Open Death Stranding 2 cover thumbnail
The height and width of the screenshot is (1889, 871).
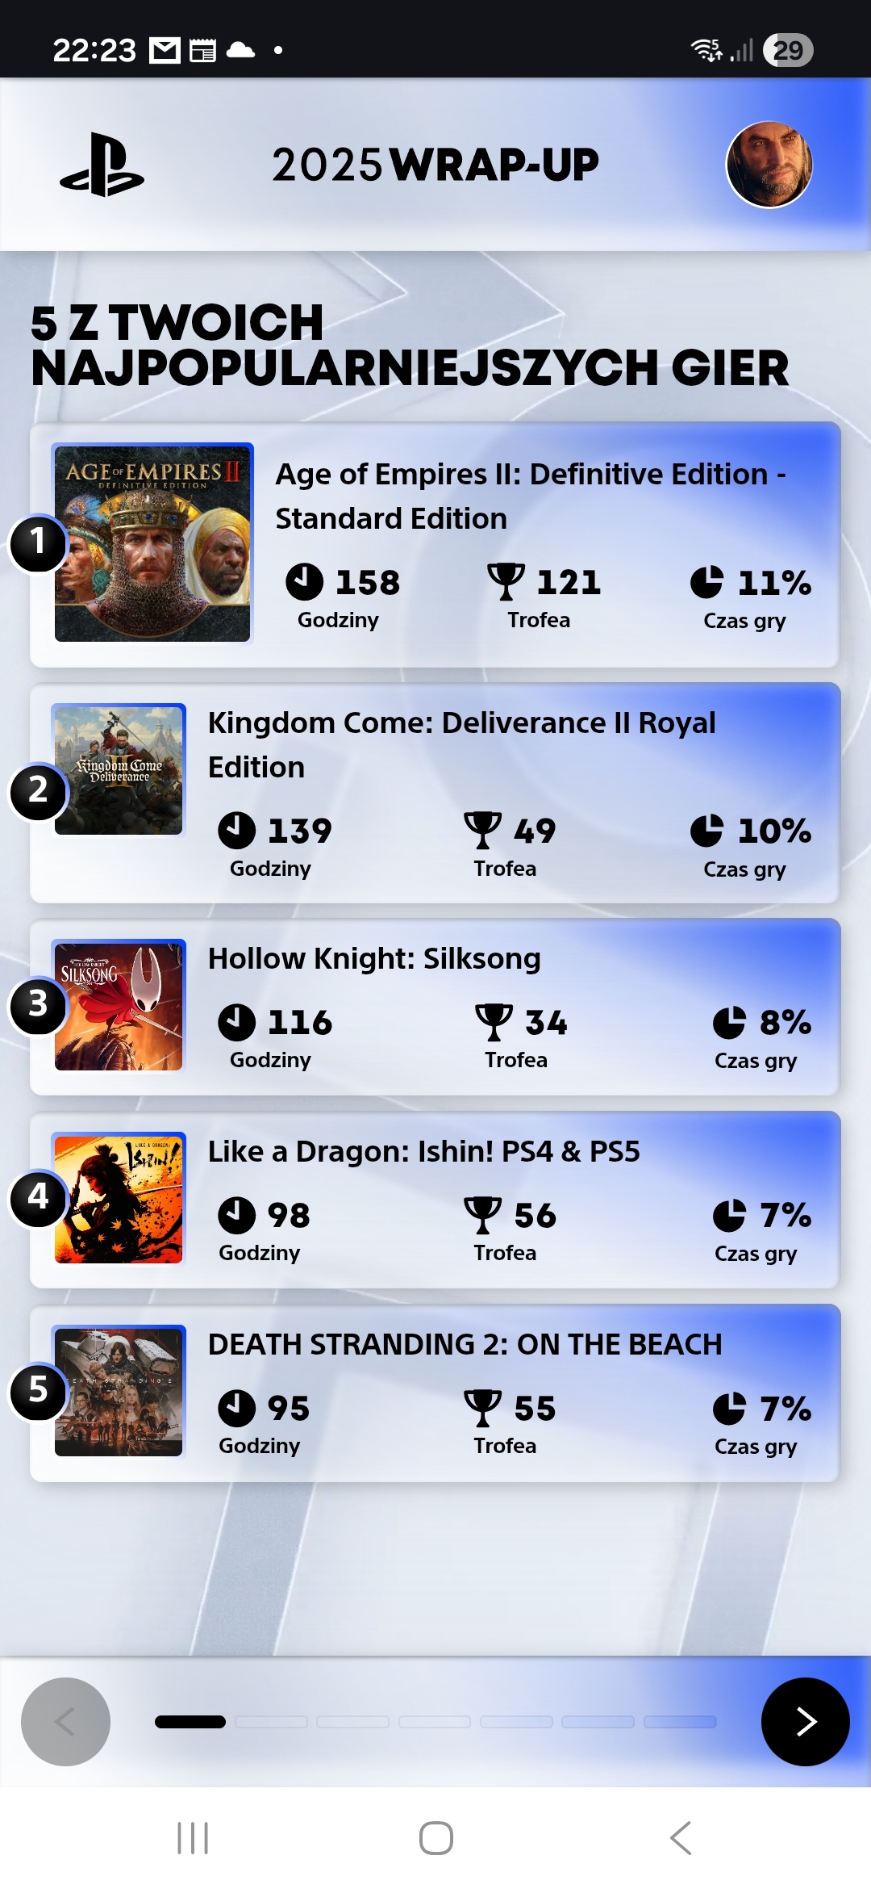(x=119, y=1392)
